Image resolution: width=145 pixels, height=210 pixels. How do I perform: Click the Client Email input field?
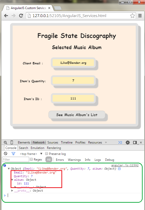(x=73, y=63)
